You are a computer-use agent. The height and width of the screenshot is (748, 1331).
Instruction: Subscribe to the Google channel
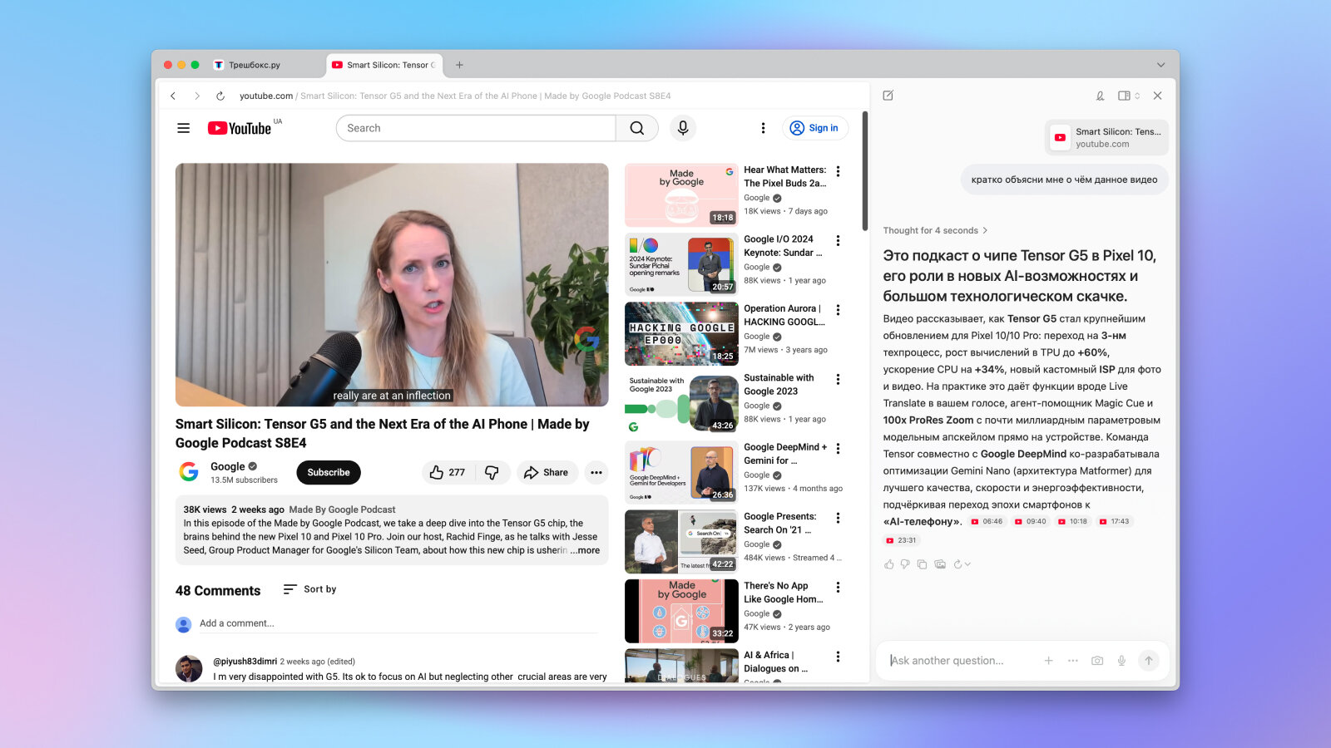pyautogui.click(x=329, y=472)
